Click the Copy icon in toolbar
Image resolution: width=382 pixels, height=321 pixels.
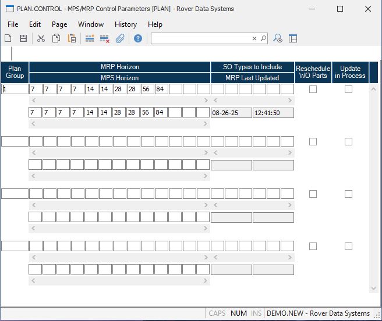tap(56, 38)
